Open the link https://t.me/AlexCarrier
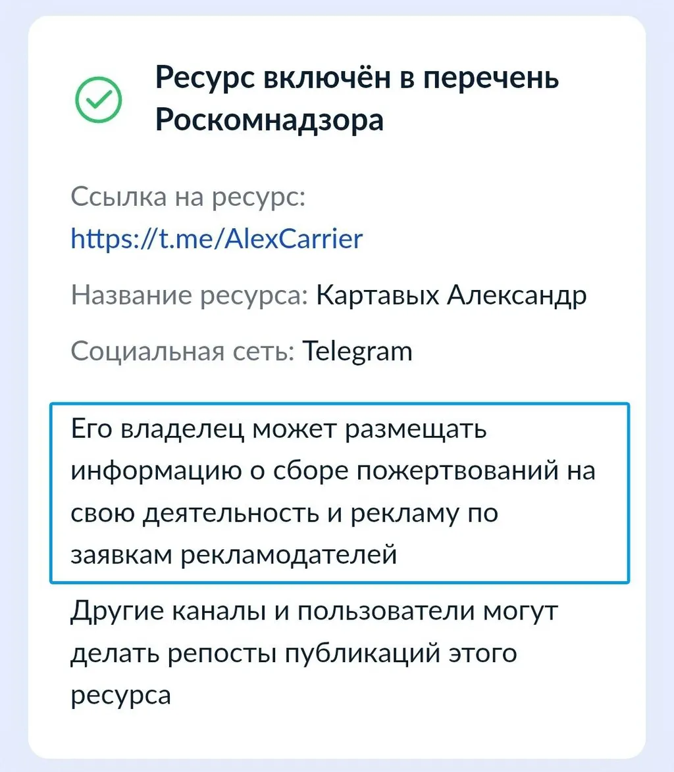 [x=215, y=238]
